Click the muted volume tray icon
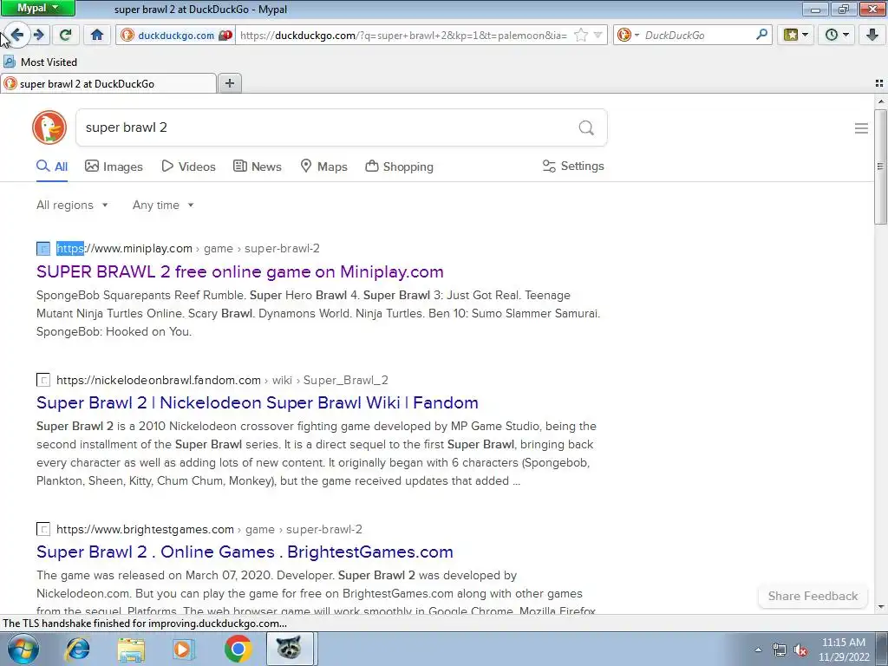Image resolution: width=888 pixels, height=666 pixels. 800,650
